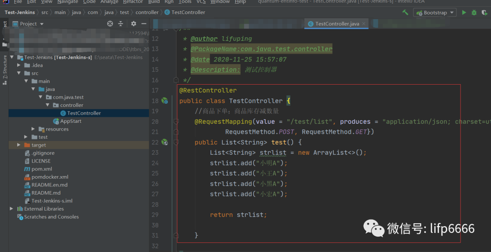
Task: Open the Structure tool window side tab
Action: point(5,70)
